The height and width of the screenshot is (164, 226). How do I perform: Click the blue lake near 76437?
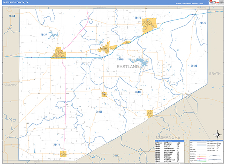tap(53, 35)
